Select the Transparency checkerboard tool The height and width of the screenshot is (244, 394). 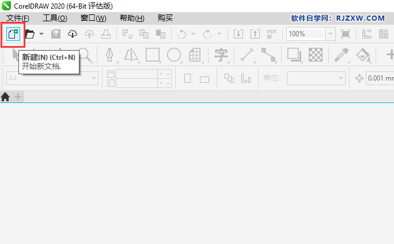(x=316, y=55)
